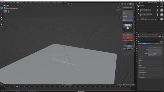Select the Annotate tool
The width and height of the screenshot is (164, 92).
point(2,22)
